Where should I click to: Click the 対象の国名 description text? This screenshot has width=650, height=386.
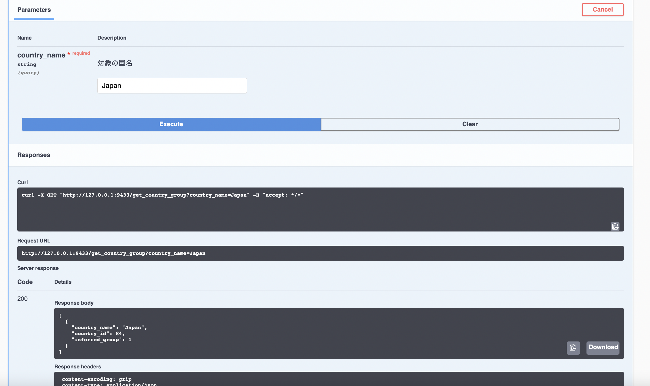click(115, 63)
